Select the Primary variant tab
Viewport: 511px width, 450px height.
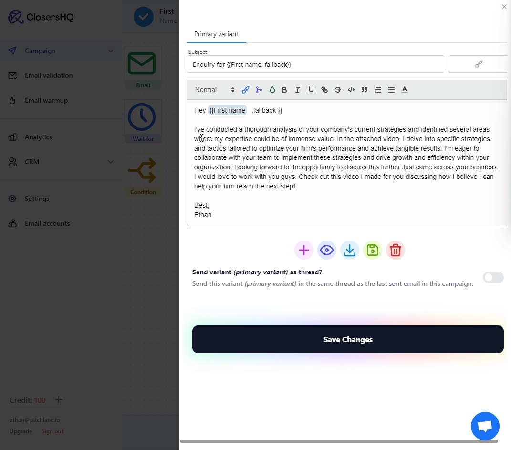216,34
